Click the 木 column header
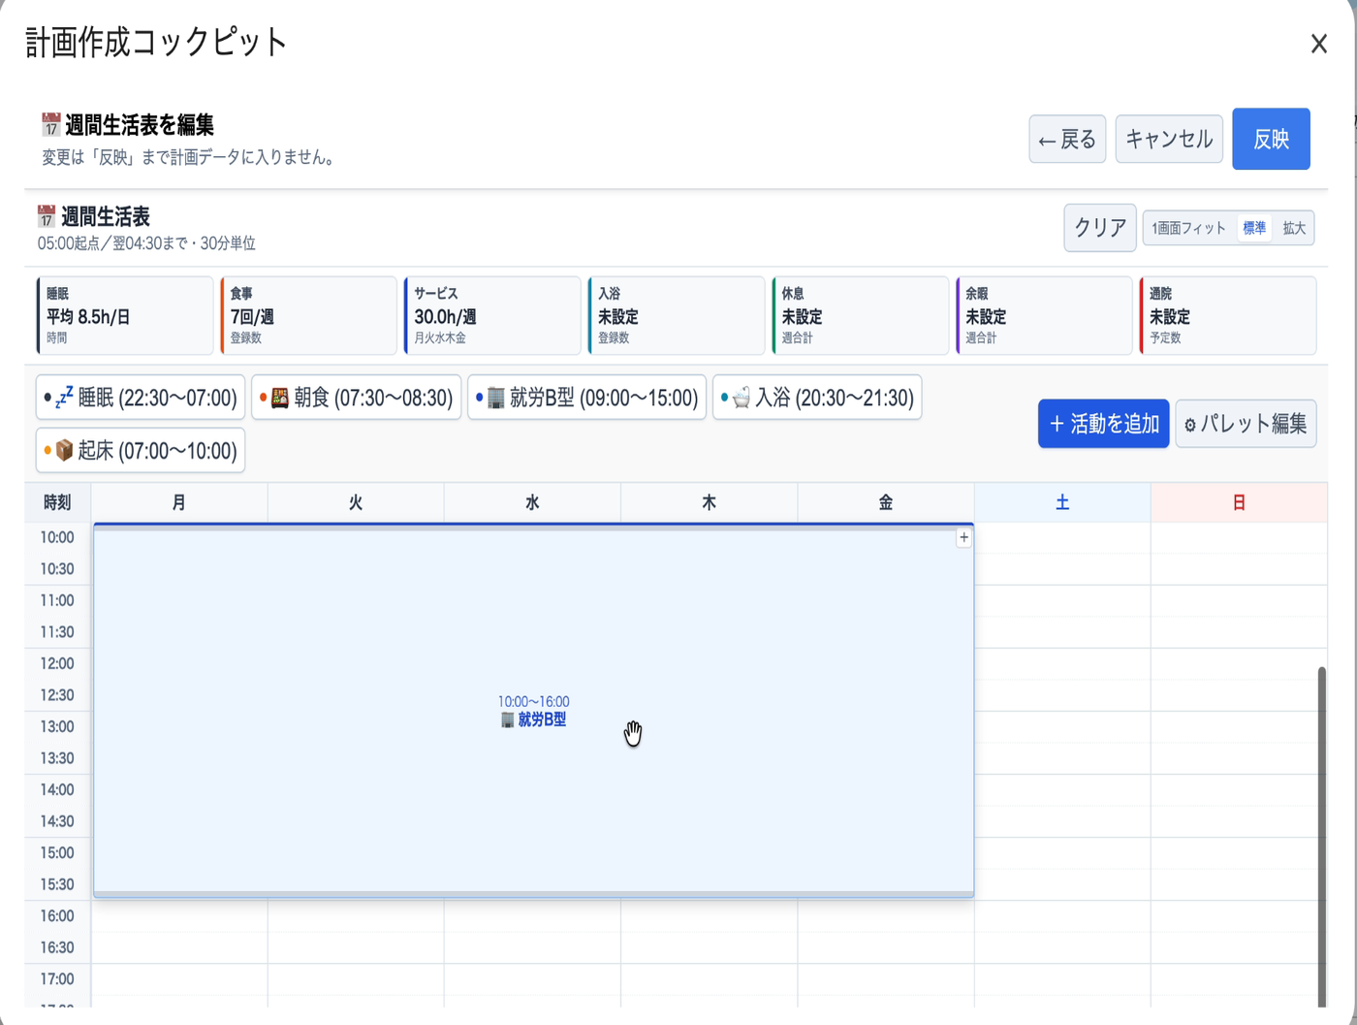The height and width of the screenshot is (1025, 1357). tap(709, 502)
